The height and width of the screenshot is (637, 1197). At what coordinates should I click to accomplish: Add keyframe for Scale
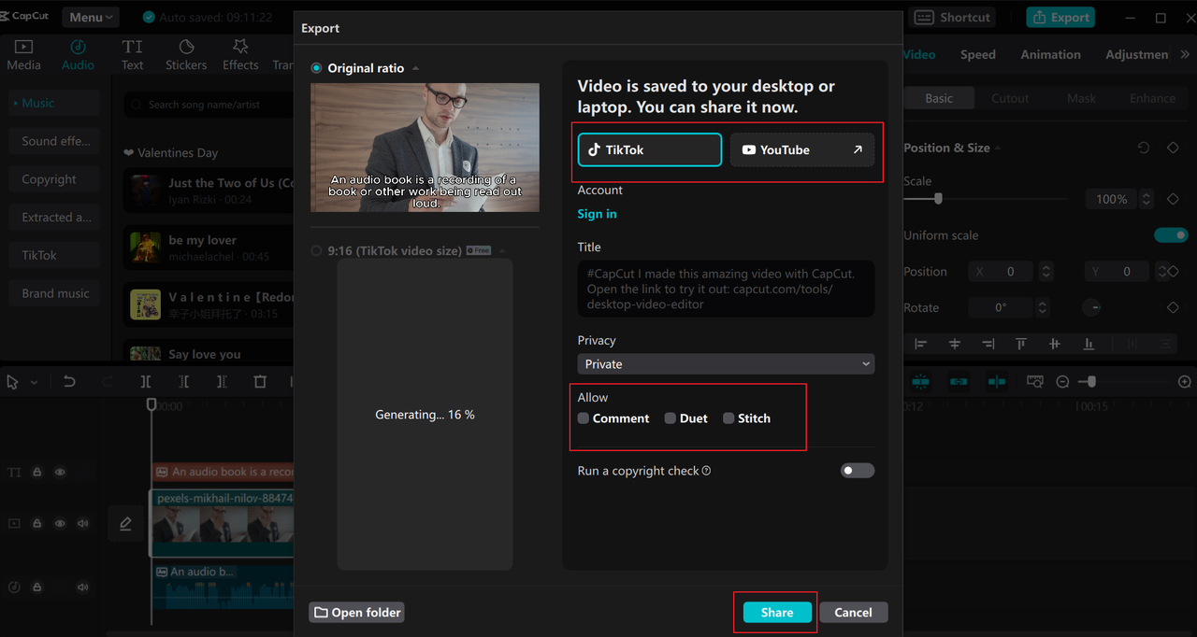coord(1173,199)
